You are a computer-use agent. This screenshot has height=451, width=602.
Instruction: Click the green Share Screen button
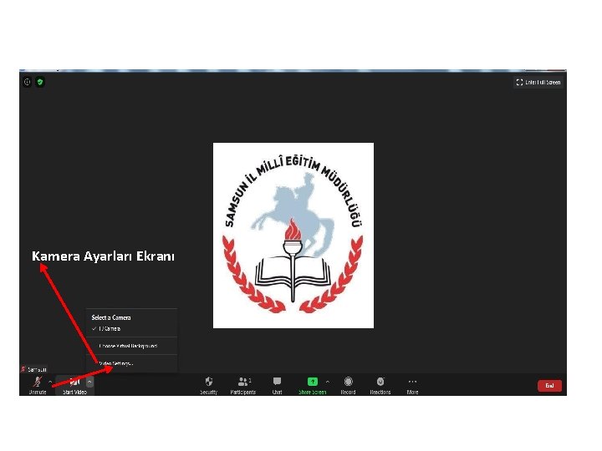tap(312, 385)
